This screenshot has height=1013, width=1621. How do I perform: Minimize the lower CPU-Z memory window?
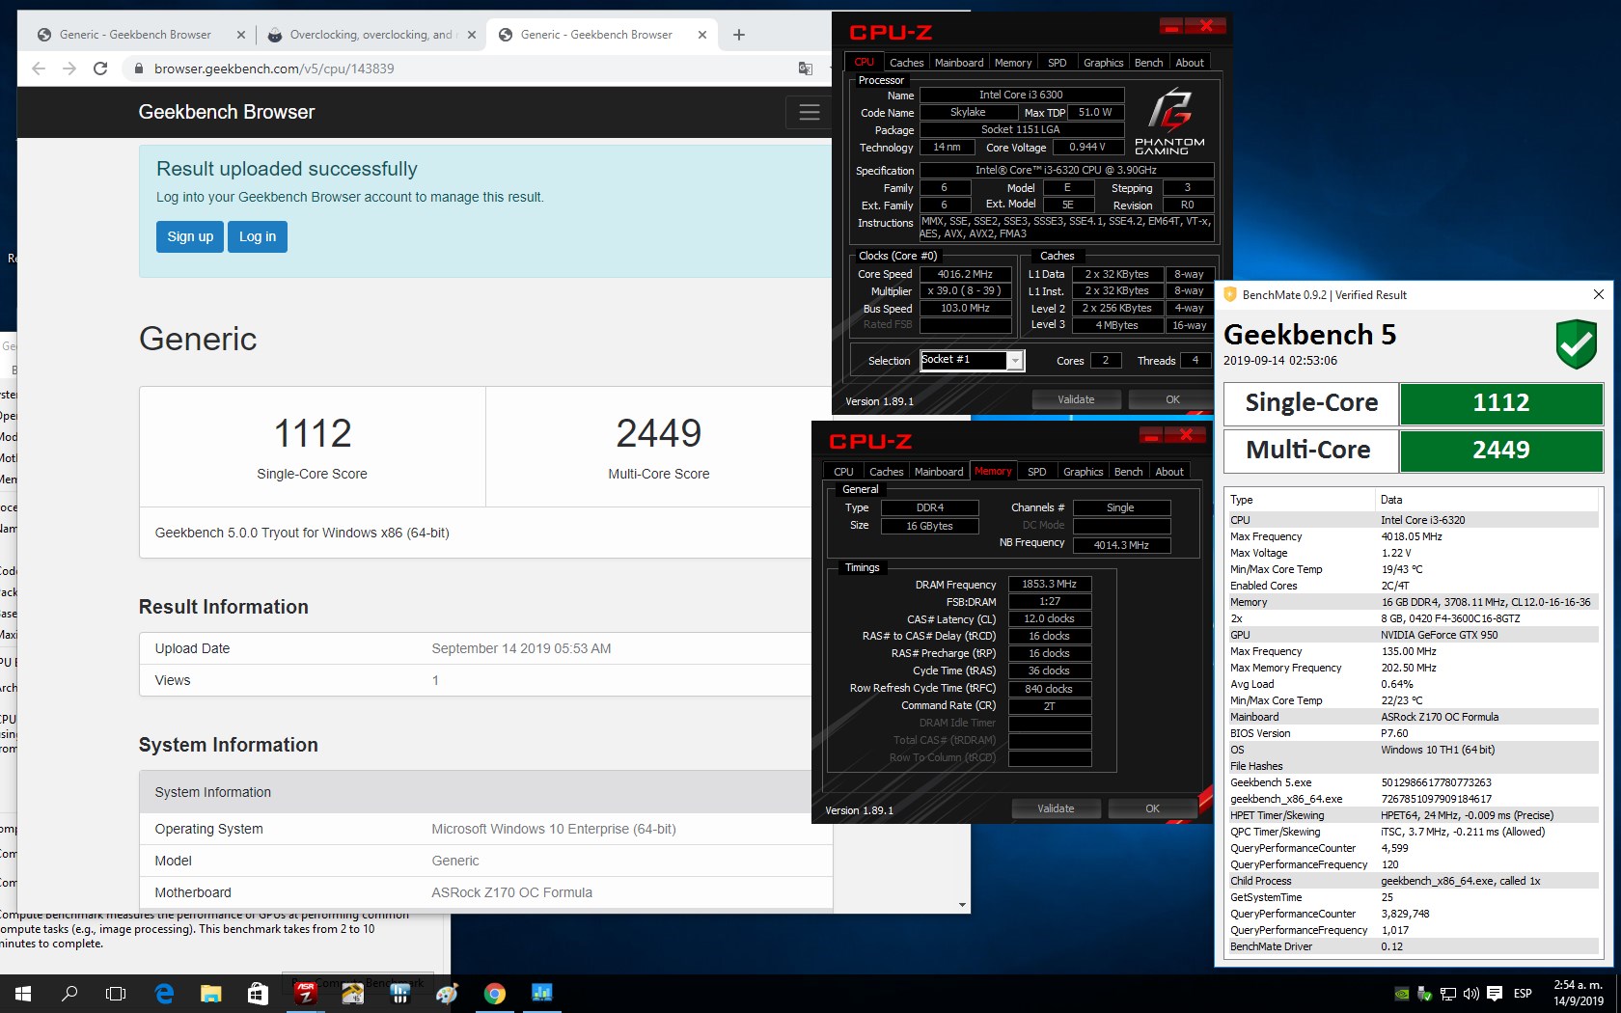pos(1151,435)
